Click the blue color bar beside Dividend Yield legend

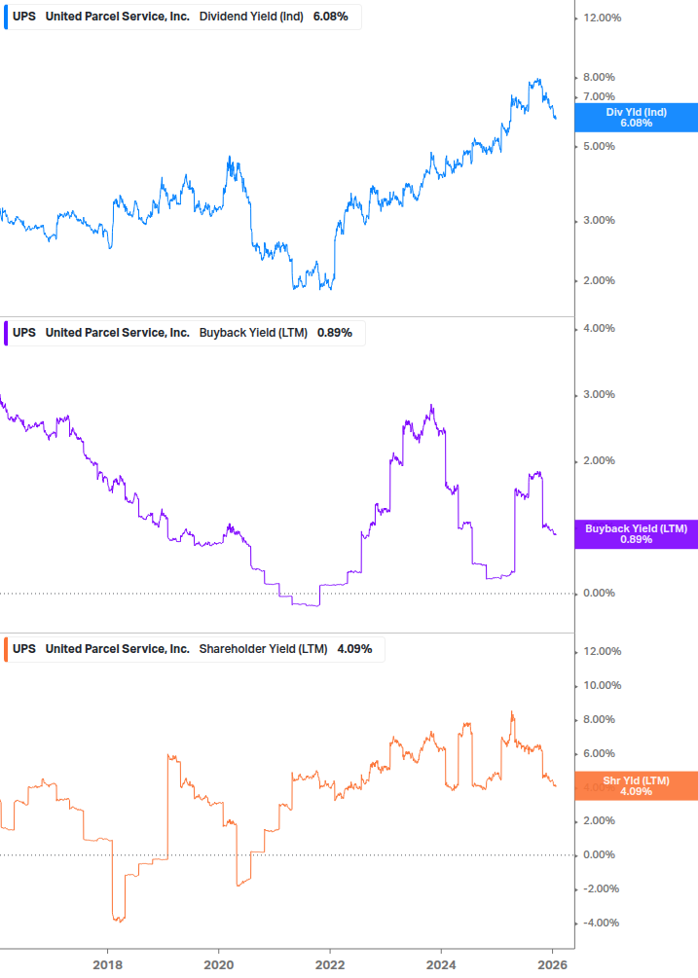[8, 17]
